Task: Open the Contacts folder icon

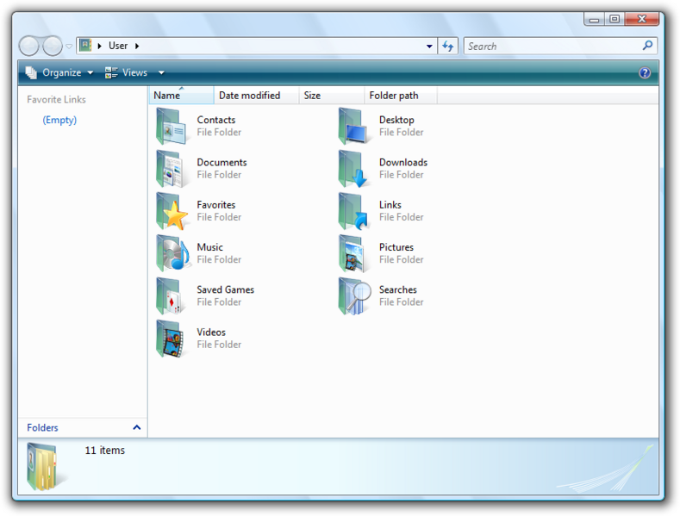Action: (x=172, y=127)
